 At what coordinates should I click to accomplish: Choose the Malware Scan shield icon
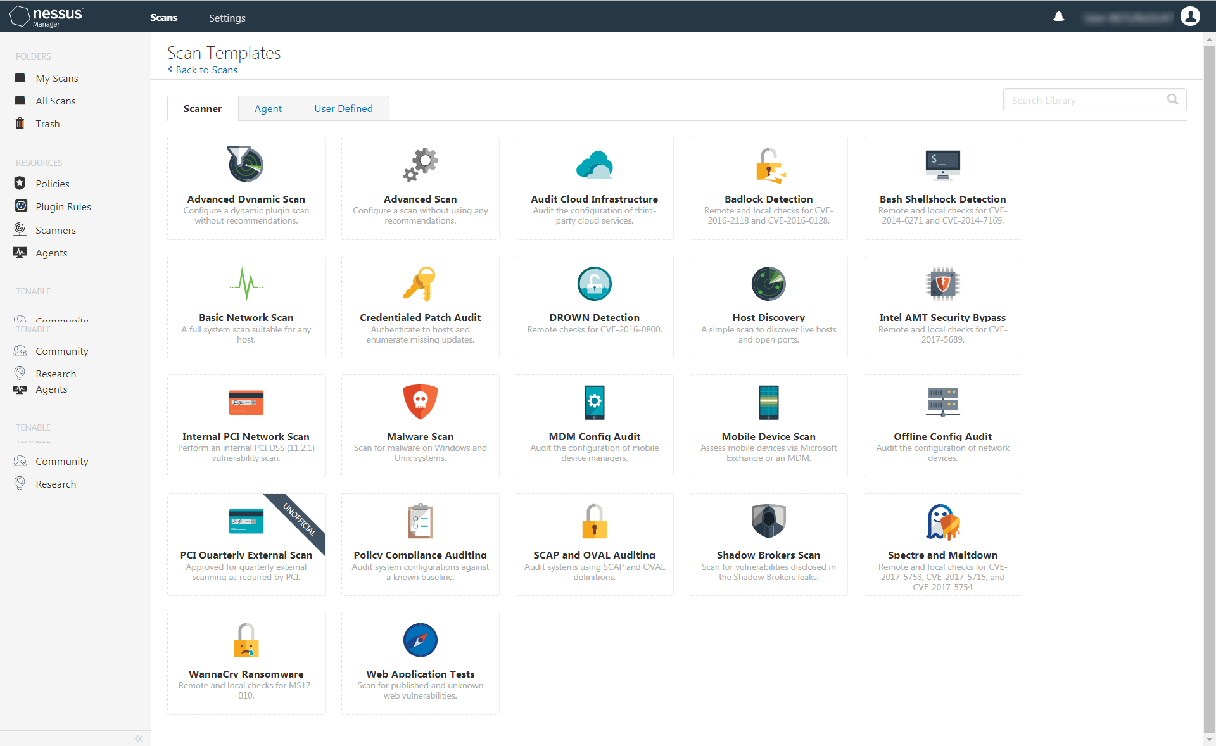pos(420,401)
